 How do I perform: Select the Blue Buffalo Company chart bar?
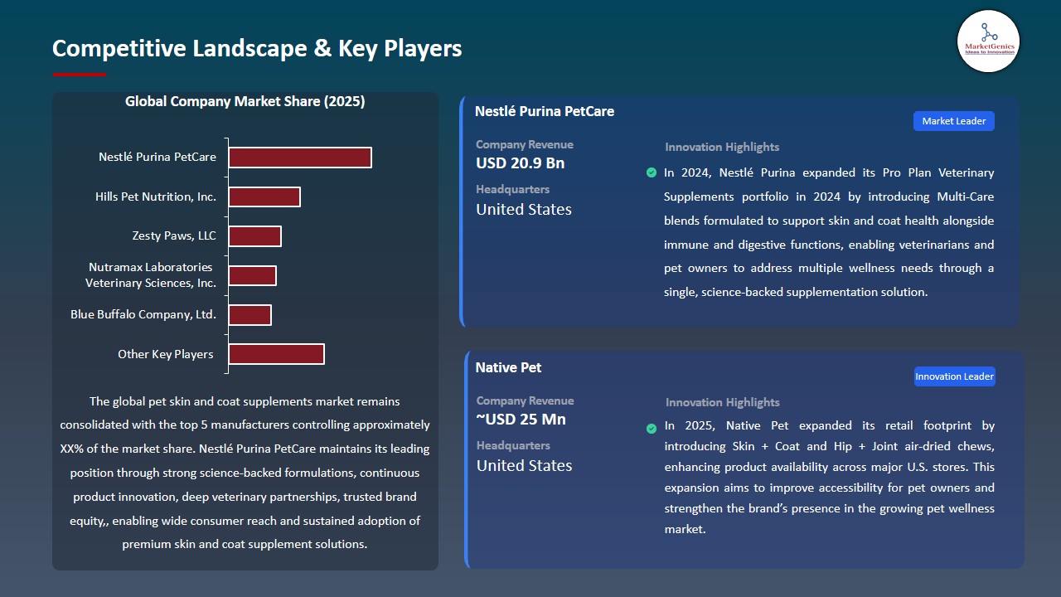(250, 315)
